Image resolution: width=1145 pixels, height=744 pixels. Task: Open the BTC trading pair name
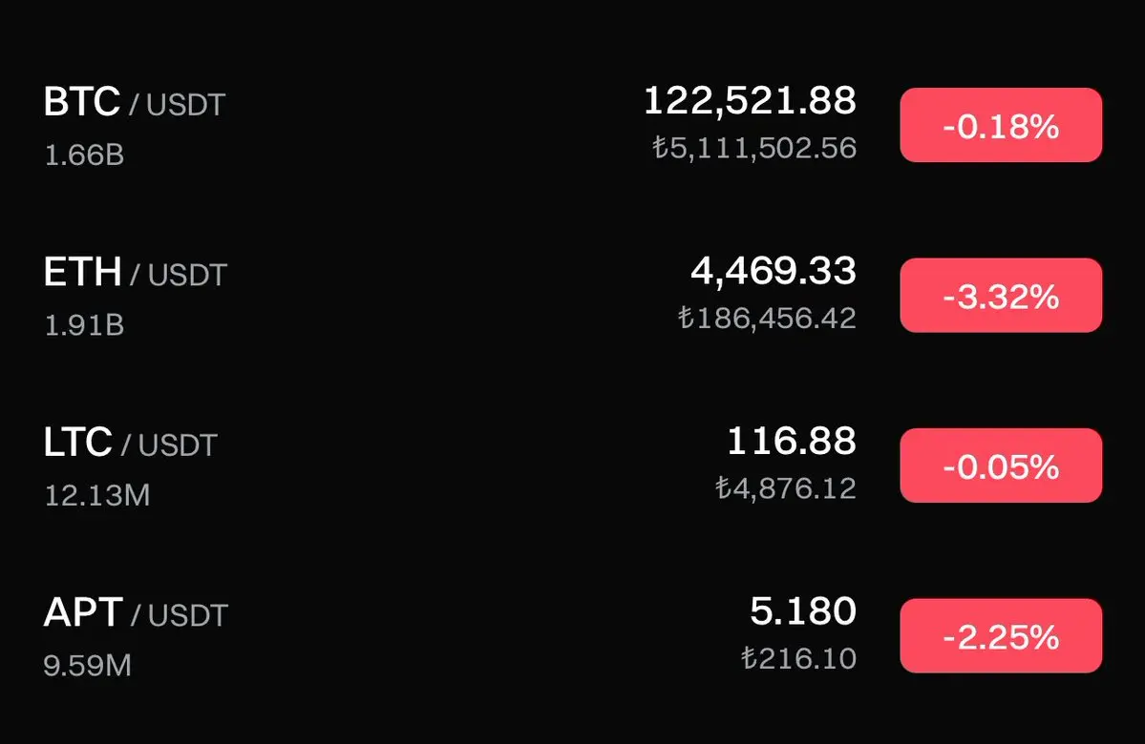coord(135,102)
